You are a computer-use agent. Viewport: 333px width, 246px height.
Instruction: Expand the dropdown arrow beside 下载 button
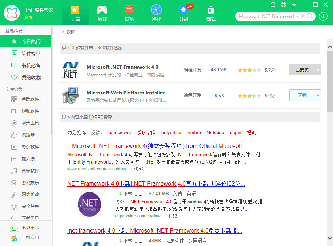point(318,95)
